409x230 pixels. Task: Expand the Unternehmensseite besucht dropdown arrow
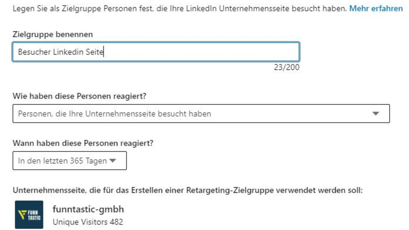point(376,113)
